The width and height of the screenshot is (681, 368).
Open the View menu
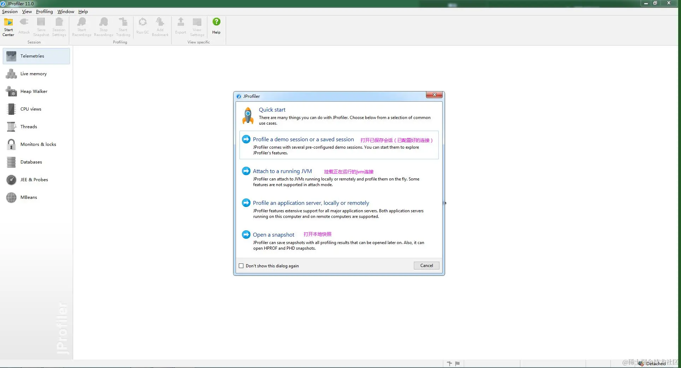tap(27, 11)
